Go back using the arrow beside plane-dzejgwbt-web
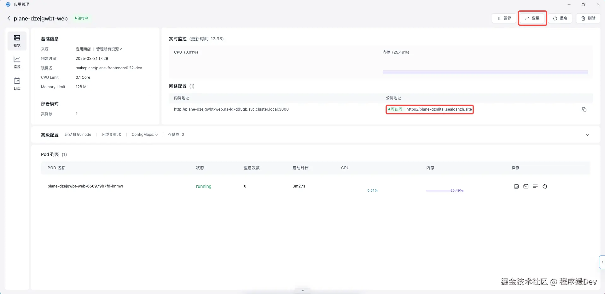Image resolution: width=605 pixels, height=294 pixels. (x=9, y=19)
